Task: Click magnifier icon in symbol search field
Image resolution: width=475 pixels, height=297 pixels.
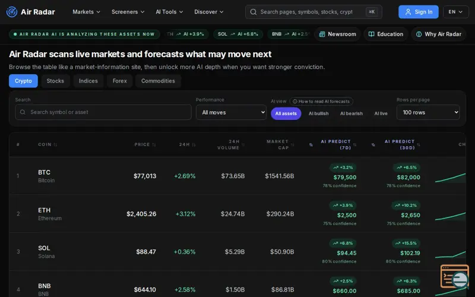Action: (x=23, y=112)
